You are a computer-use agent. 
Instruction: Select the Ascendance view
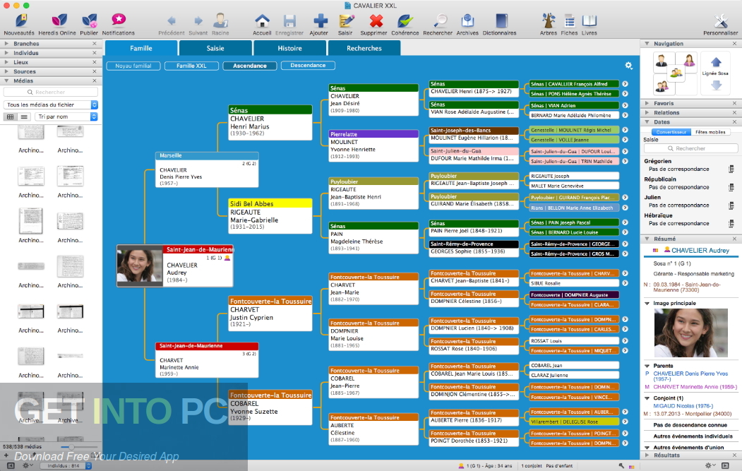click(x=250, y=66)
